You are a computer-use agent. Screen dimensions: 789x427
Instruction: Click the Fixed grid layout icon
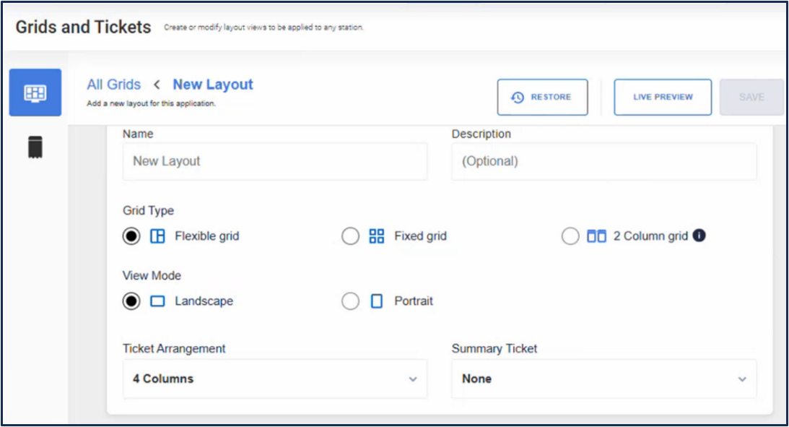[376, 236]
